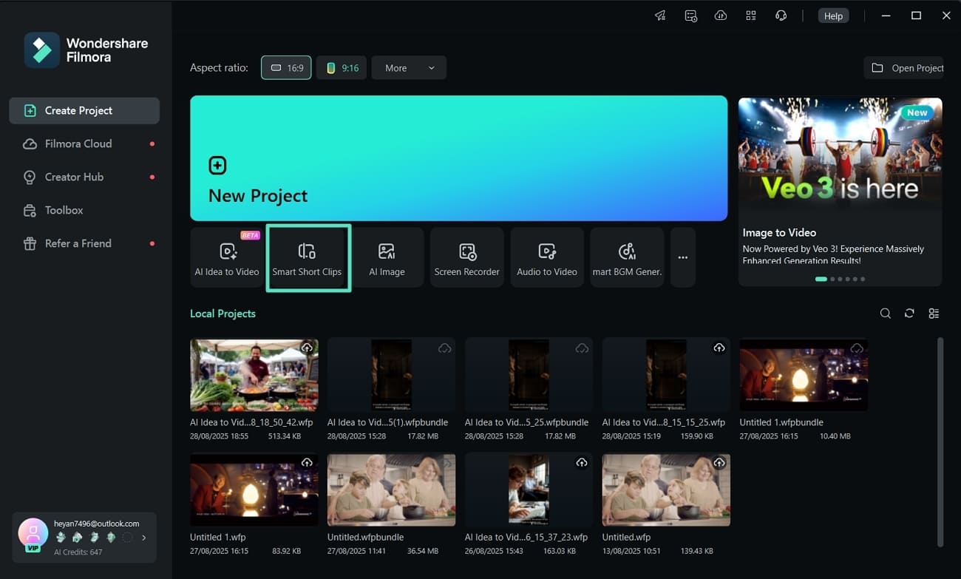Click cloud icon on Untitled 1.wfpbundle
The height and width of the screenshot is (579, 961).
pos(857,348)
